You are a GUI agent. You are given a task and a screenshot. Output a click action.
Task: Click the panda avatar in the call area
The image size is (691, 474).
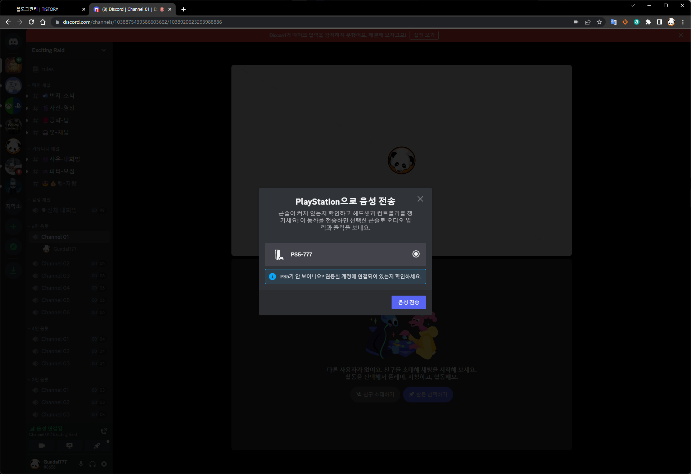401,160
